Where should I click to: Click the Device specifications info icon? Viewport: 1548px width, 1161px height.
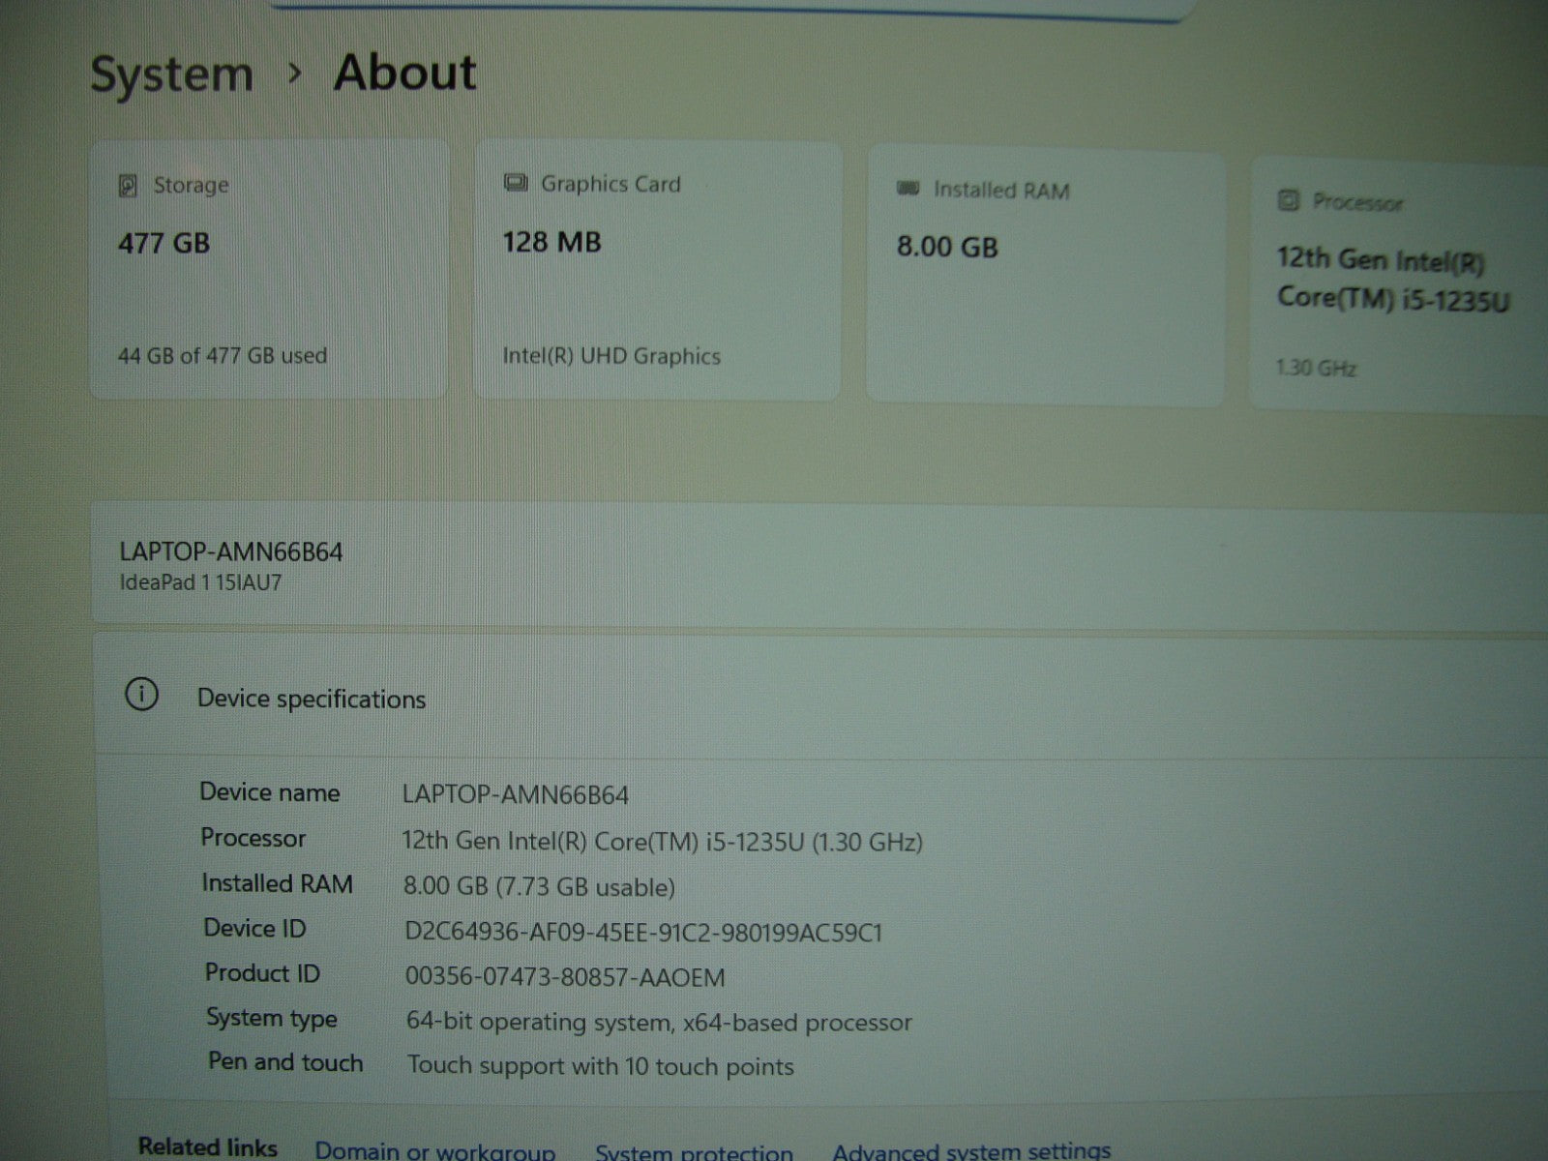tap(141, 695)
